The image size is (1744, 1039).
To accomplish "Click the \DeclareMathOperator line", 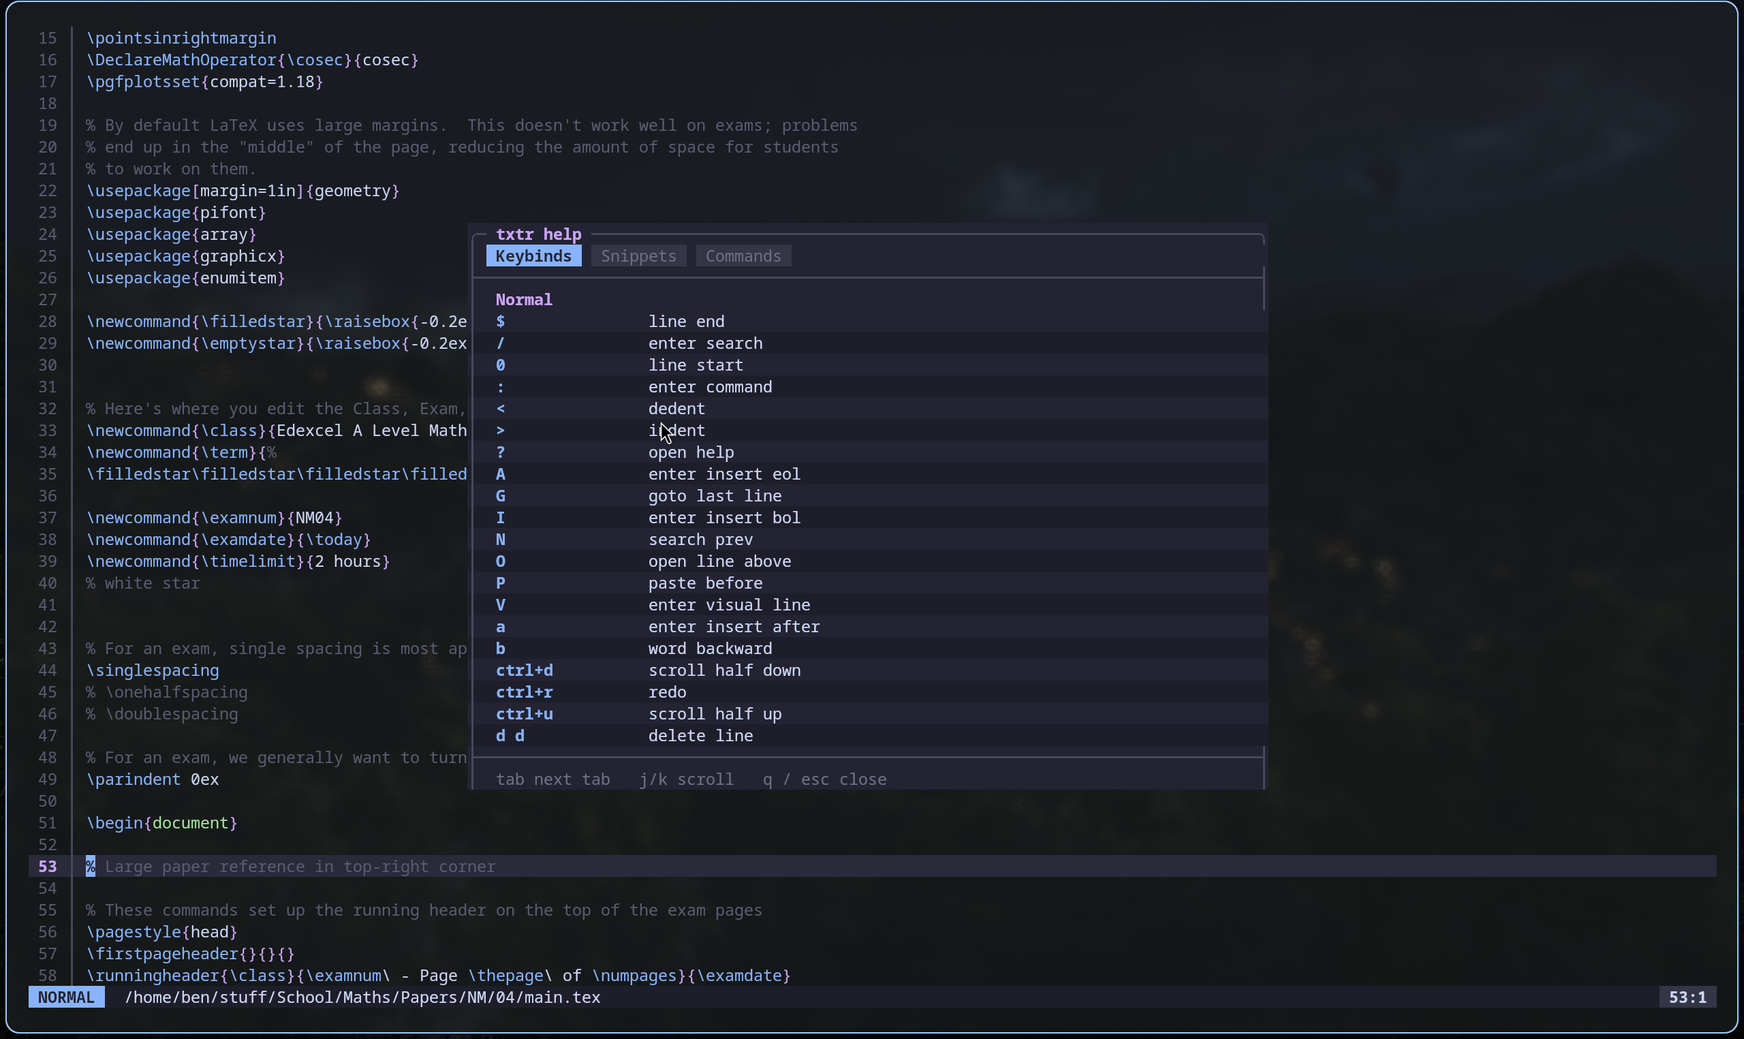I will (x=252, y=59).
